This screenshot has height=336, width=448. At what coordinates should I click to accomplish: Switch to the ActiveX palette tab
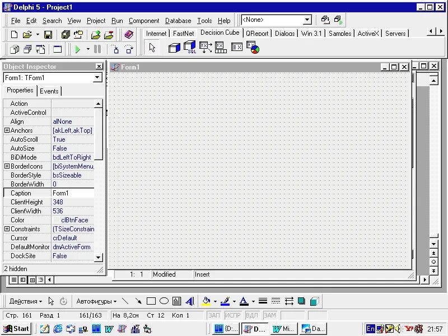[368, 34]
